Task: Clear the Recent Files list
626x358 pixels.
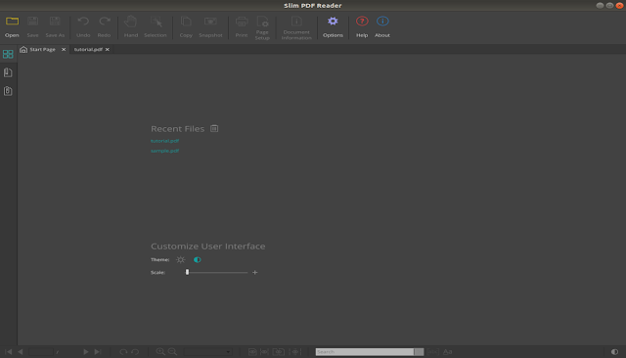Action: [x=214, y=128]
